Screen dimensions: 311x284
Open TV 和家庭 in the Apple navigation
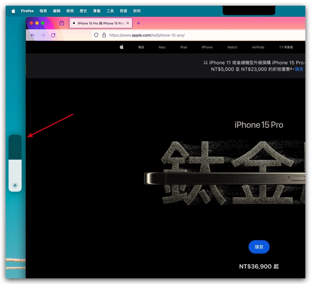point(286,47)
